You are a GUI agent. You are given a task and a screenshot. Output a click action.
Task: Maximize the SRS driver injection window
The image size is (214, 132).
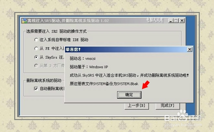coord(176,21)
